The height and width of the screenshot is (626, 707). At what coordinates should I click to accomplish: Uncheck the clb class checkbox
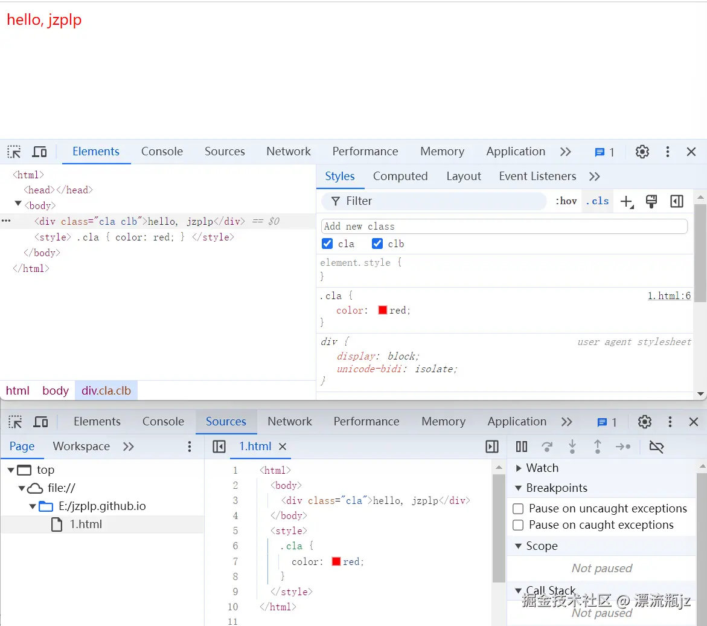377,244
